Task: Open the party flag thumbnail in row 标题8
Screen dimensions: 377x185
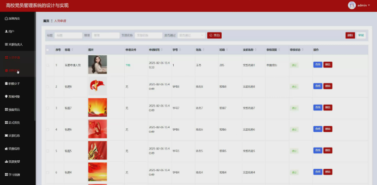Action: 97,86
